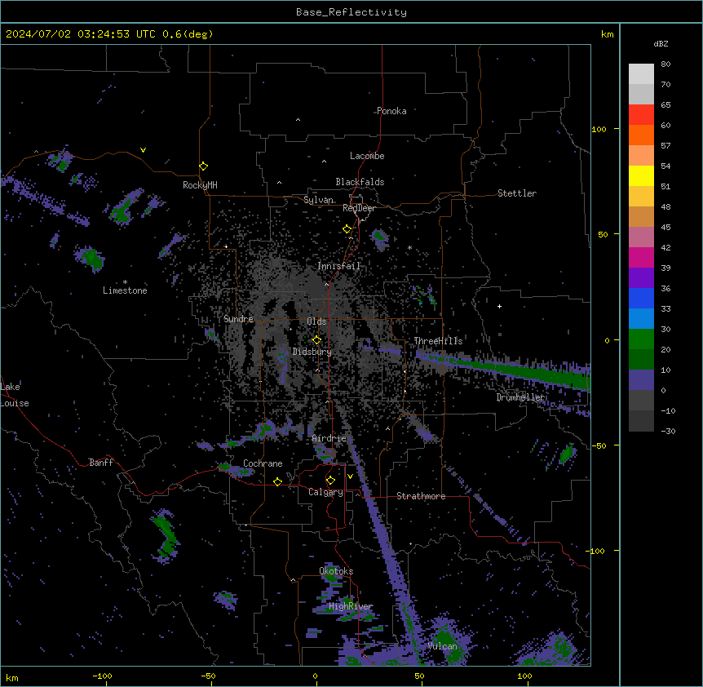
Task: Click the Strathmore label
Action: tap(421, 496)
